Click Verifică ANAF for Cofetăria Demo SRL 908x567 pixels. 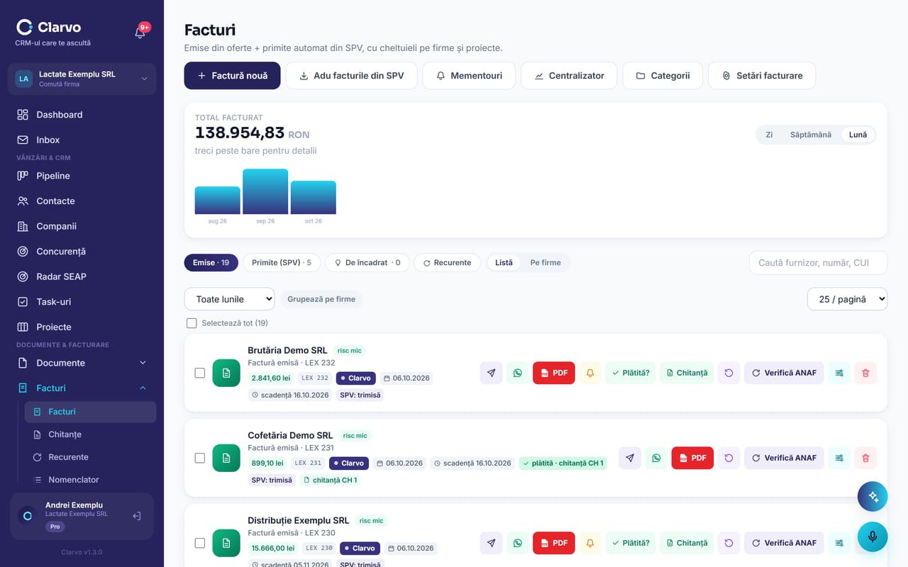pyautogui.click(x=784, y=458)
